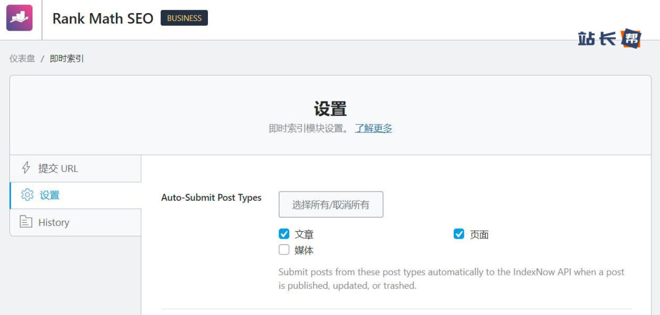Select the 设置 tab label in sidebar
This screenshot has width=660, height=315.
(x=50, y=195)
